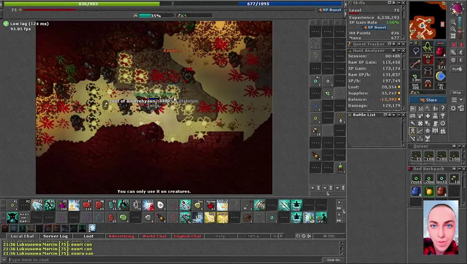This screenshot has height=264, width=467.
Task: Open the World Chat tab
Action: [154, 236]
